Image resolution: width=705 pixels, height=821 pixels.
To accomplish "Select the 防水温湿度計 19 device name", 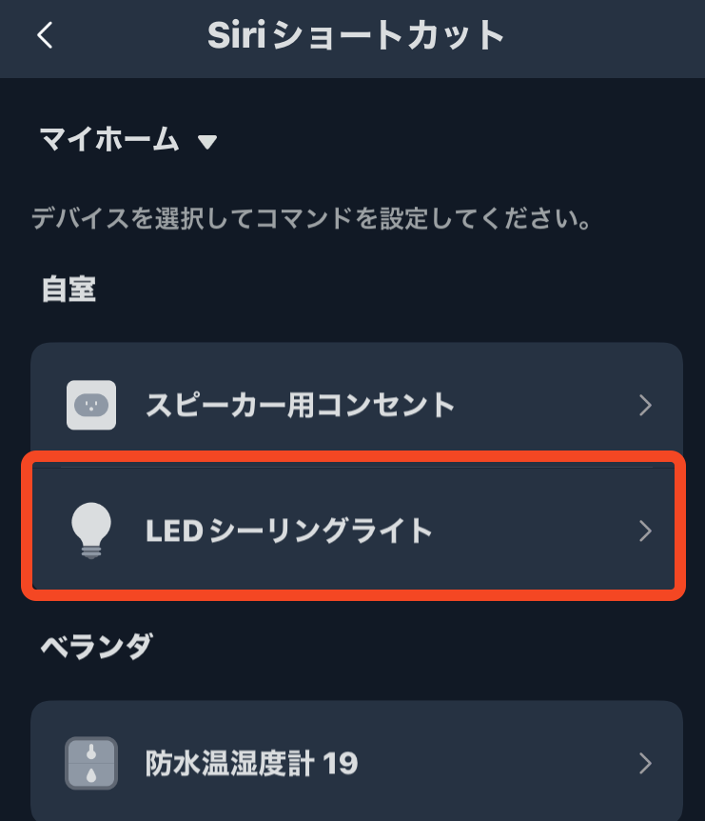I will tap(252, 763).
